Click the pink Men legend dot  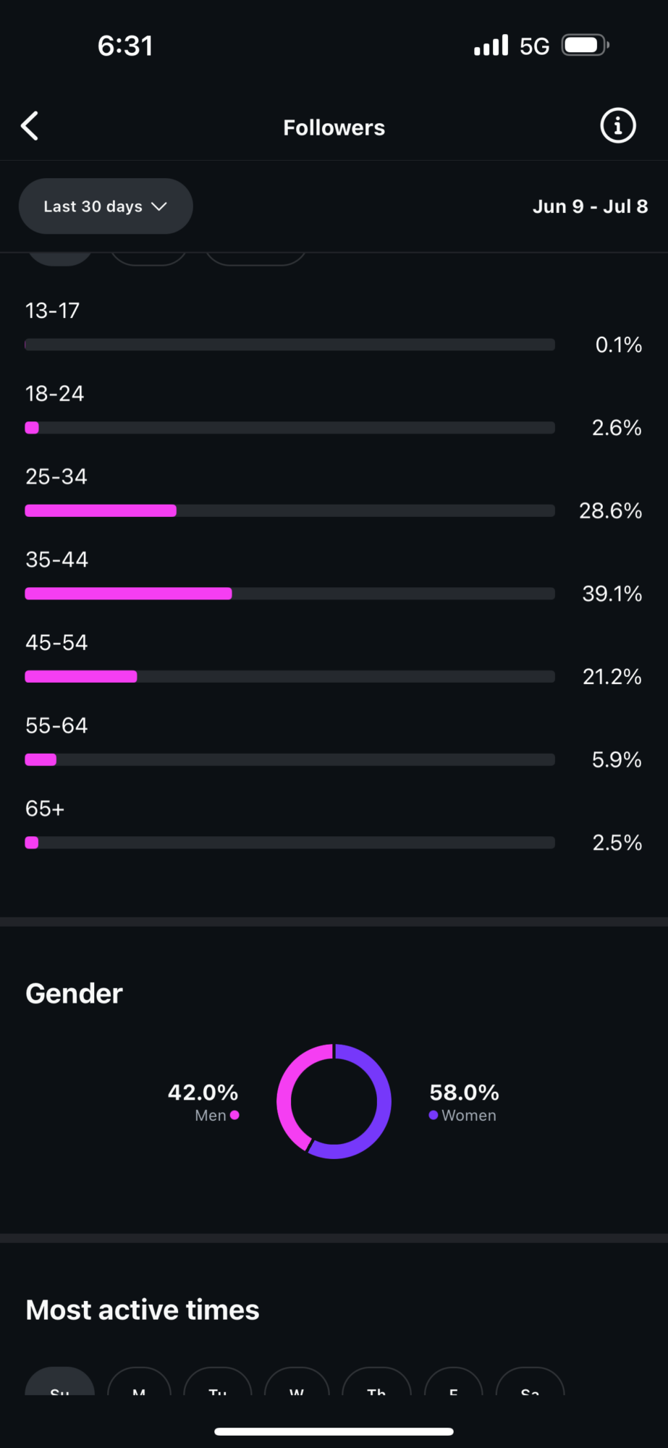coord(234,1115)
